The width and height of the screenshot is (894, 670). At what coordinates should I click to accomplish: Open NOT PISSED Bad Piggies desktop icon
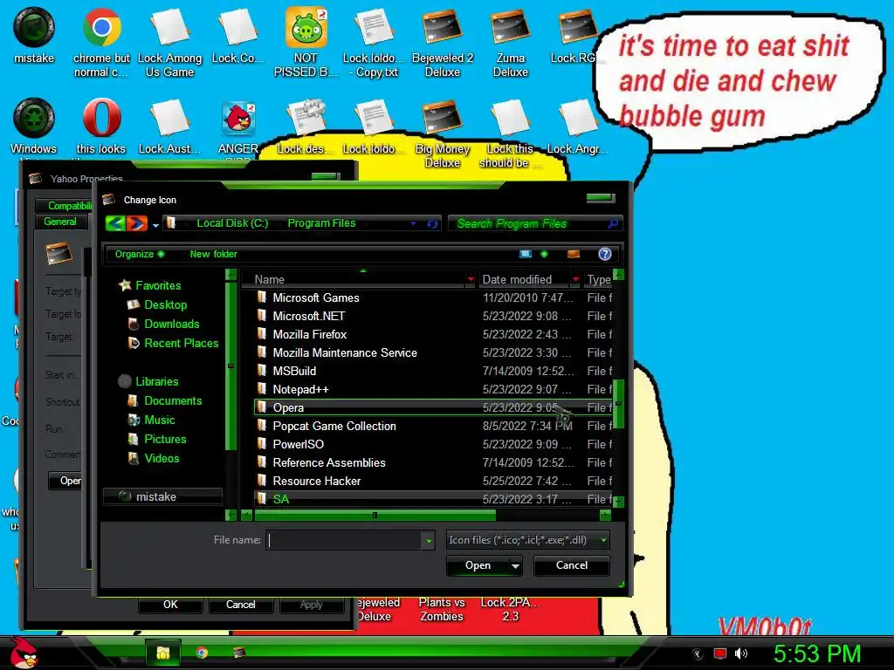(x=306, y=43)
